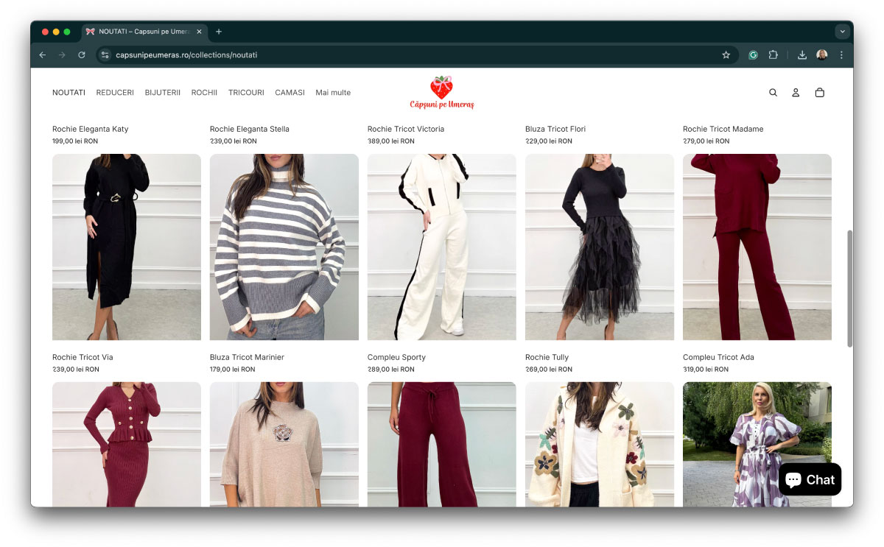The height and width of the screenshot is (547, 884).
Task: Open Rochie Eleganta Stella product link
Action: point(250,129)
